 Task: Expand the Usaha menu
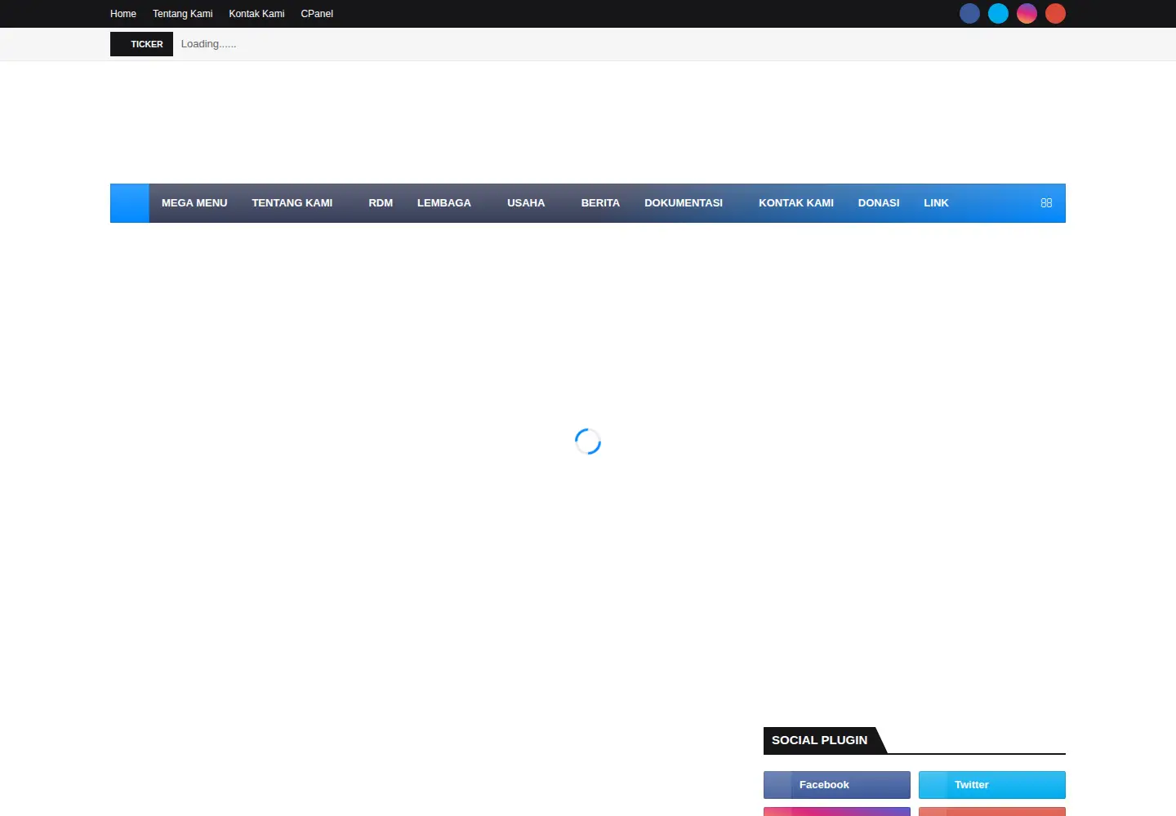tap(526, 203)
